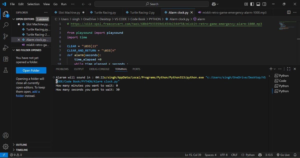Open the File menu
The width and height of the screenshot is (300, 158).
tap(12, 4)
